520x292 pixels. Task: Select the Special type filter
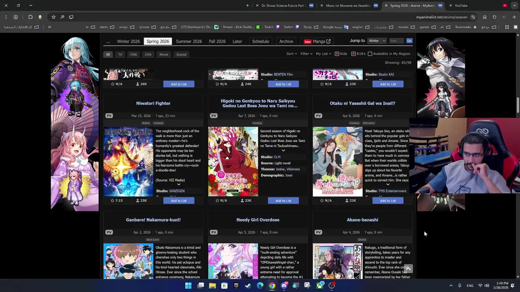pyautogui.click(x=181, y=54)
